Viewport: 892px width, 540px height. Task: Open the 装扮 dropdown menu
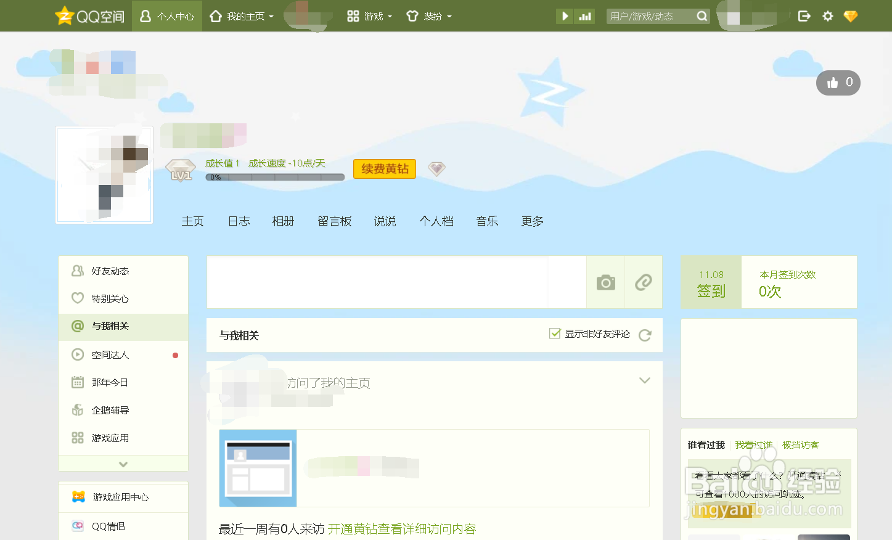tap(429, 16)
